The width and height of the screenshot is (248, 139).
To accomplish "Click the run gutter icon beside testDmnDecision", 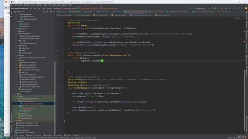I will 60,88.
